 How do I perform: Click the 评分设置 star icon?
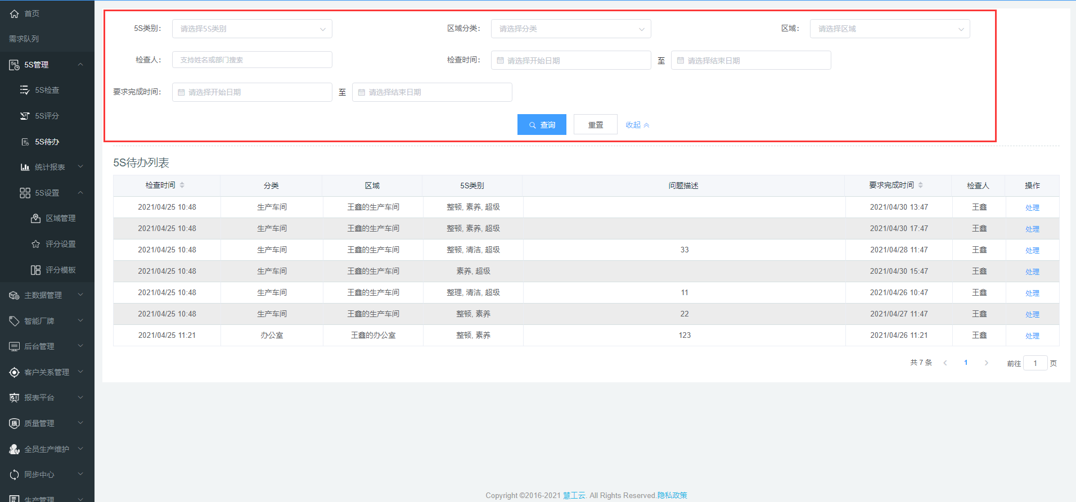[35, 244]
